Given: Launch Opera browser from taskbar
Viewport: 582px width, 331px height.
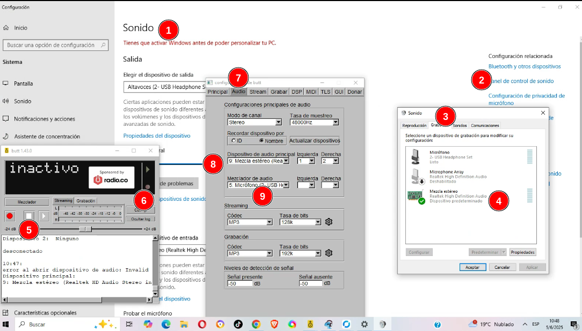Looking at the screenshot, I should [202, 325].
